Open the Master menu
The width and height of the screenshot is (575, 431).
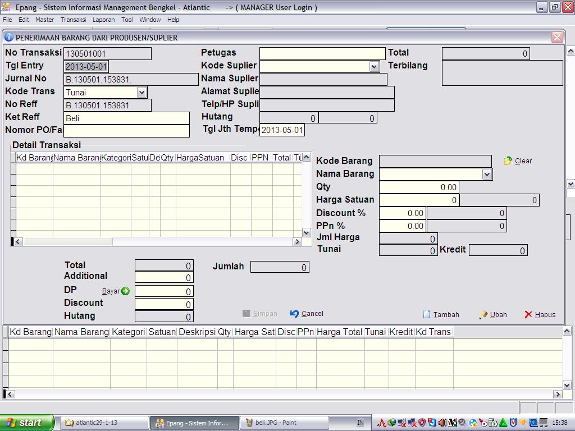coord(44,20)
